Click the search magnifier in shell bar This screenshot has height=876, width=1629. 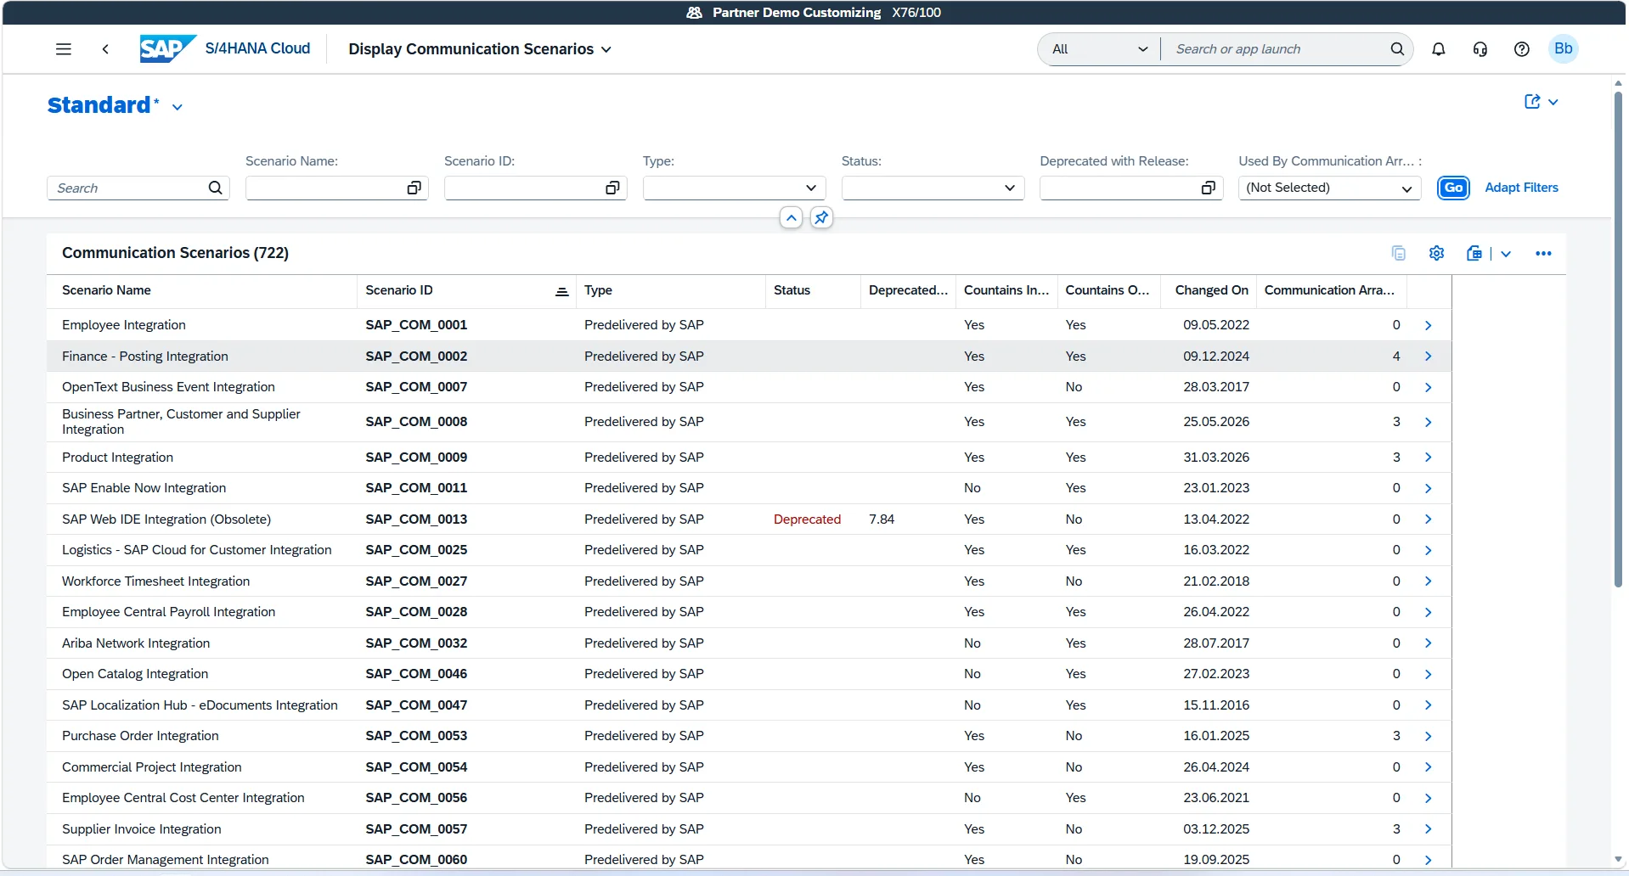1397,49
